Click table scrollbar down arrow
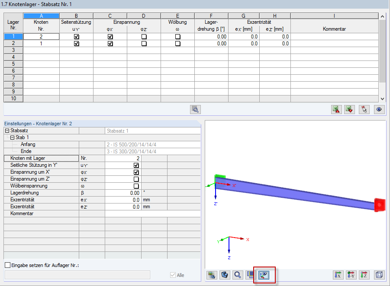This screenshot has width=390, height=286. pyautogui.click(x=382, y=99)
